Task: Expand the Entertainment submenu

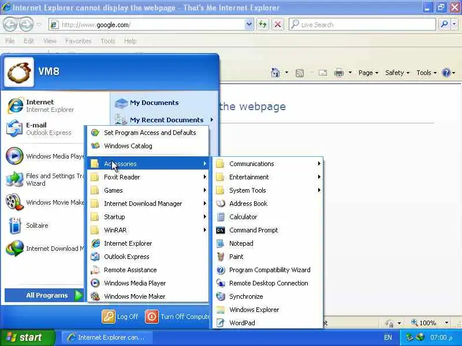Action: [x=267, y=177]
